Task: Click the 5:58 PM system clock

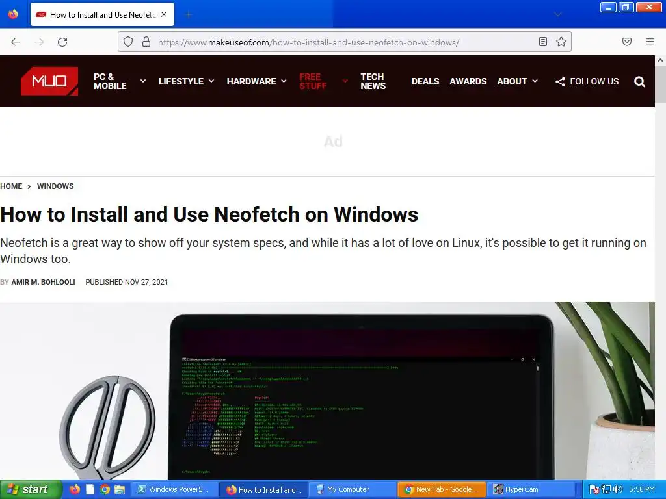Action: 642,489
